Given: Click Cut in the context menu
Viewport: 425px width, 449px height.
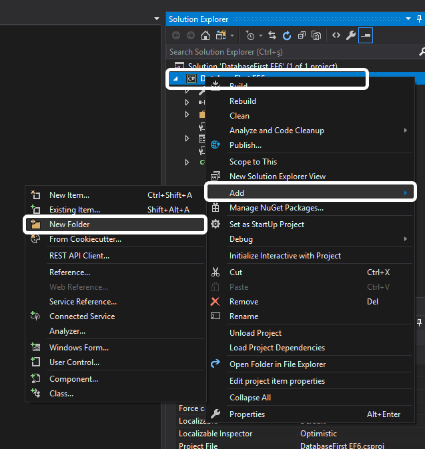Looking at the screenshot, I should pos(310,272).
